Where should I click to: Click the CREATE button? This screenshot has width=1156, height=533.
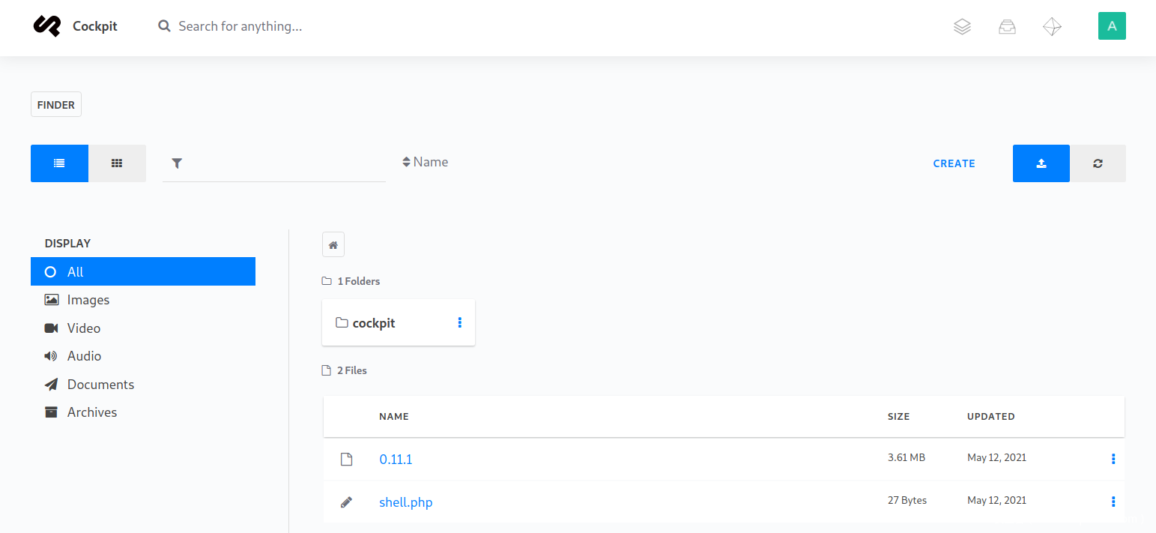click(954, 163)
